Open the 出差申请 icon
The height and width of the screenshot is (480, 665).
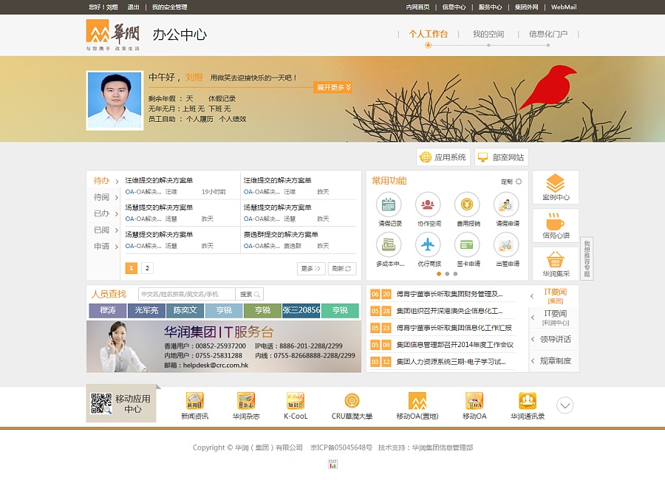tap(506, 244)
